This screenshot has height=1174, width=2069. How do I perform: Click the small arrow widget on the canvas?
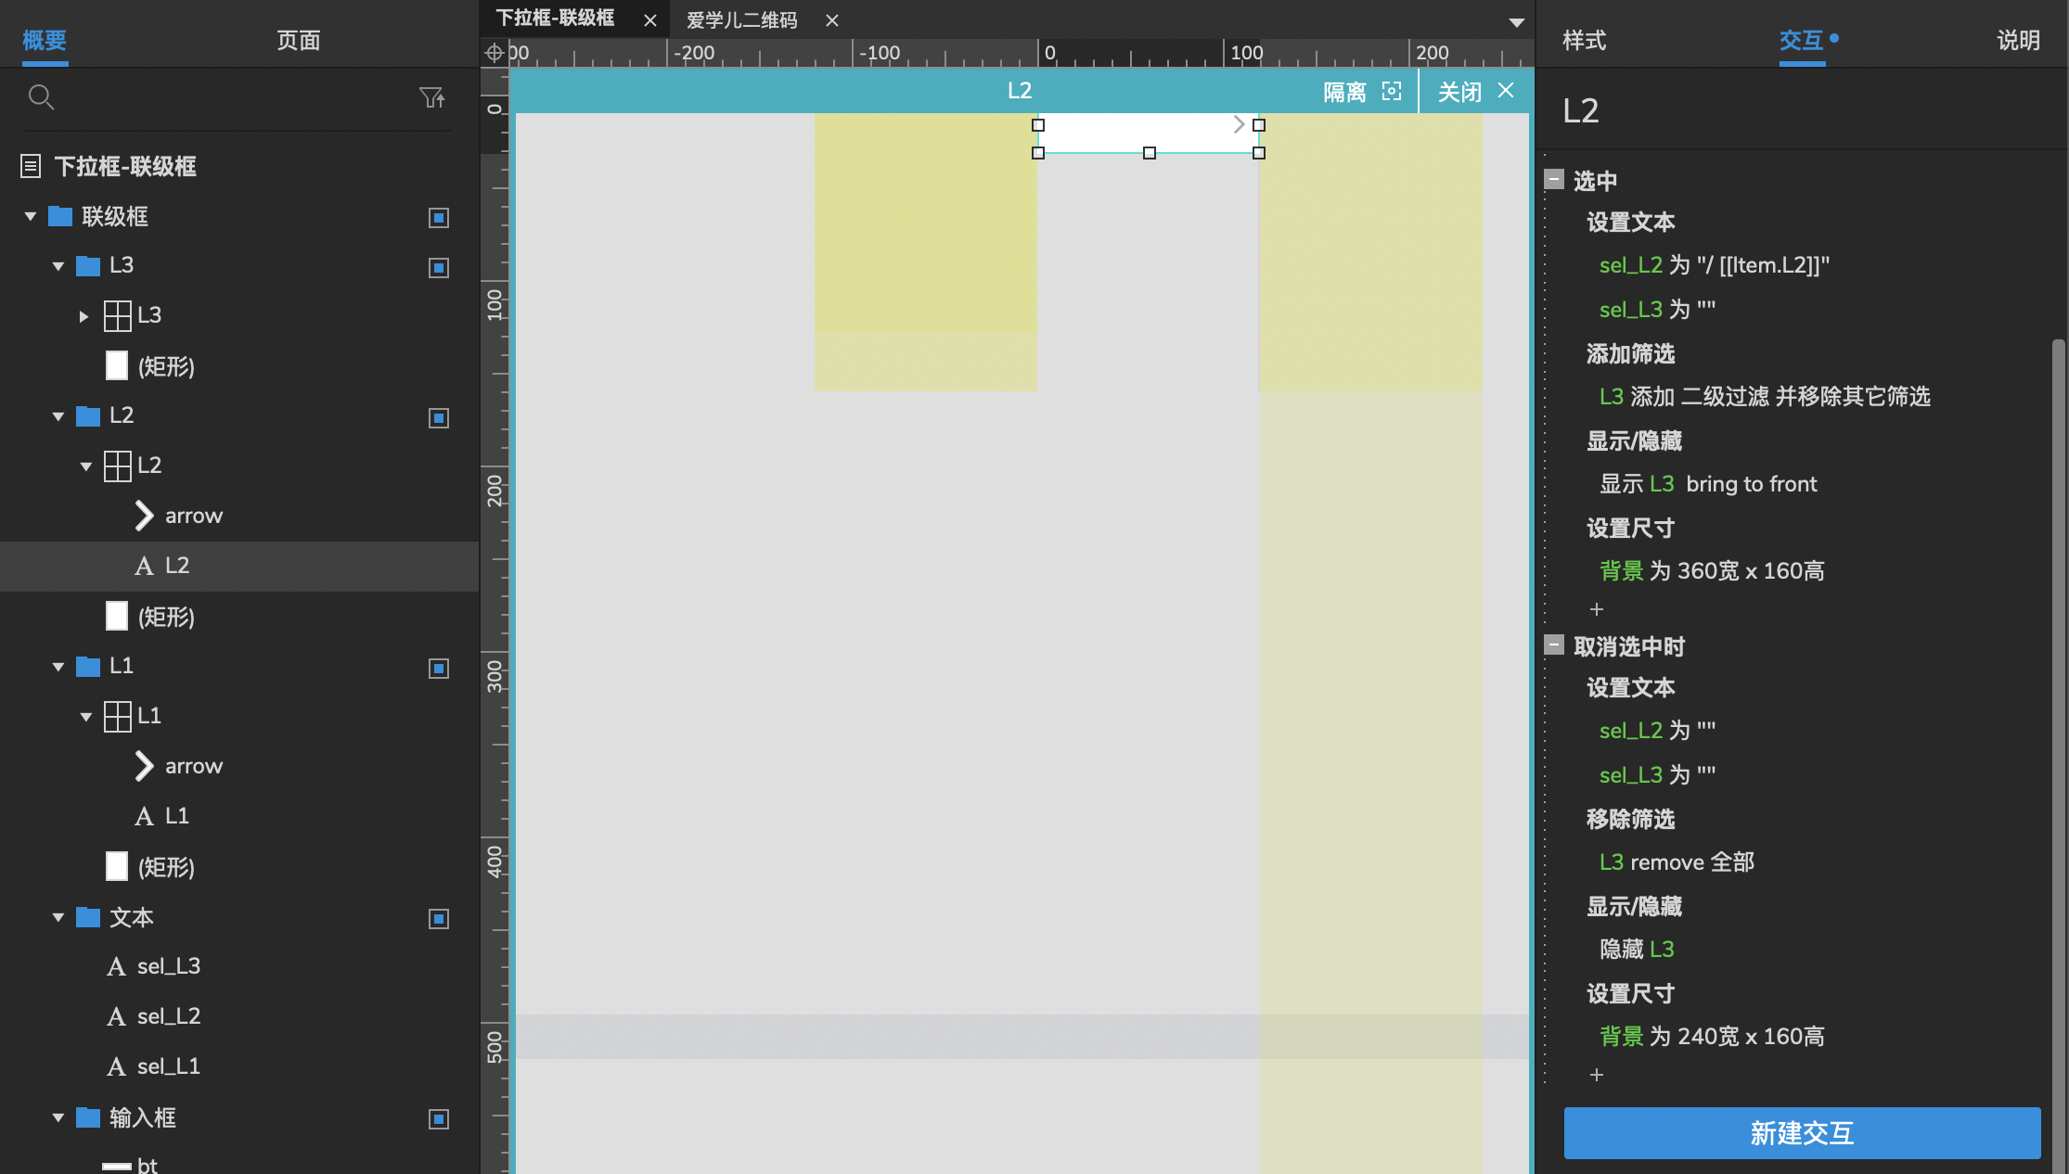coord(1239,124)
